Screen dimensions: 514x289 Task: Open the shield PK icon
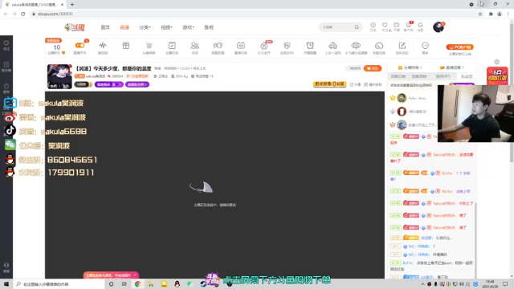click(288, 46)
